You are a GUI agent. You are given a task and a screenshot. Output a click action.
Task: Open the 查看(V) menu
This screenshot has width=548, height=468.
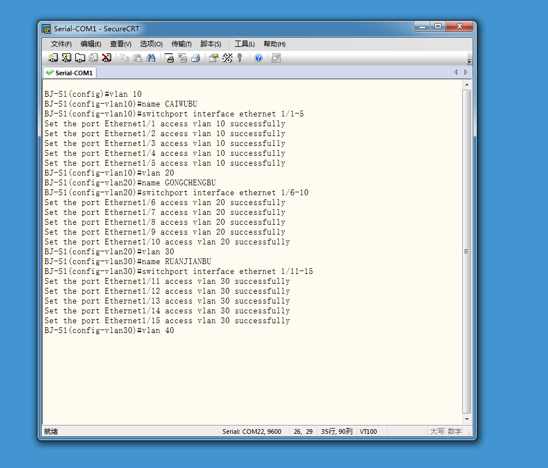click(x=120, y=44)
